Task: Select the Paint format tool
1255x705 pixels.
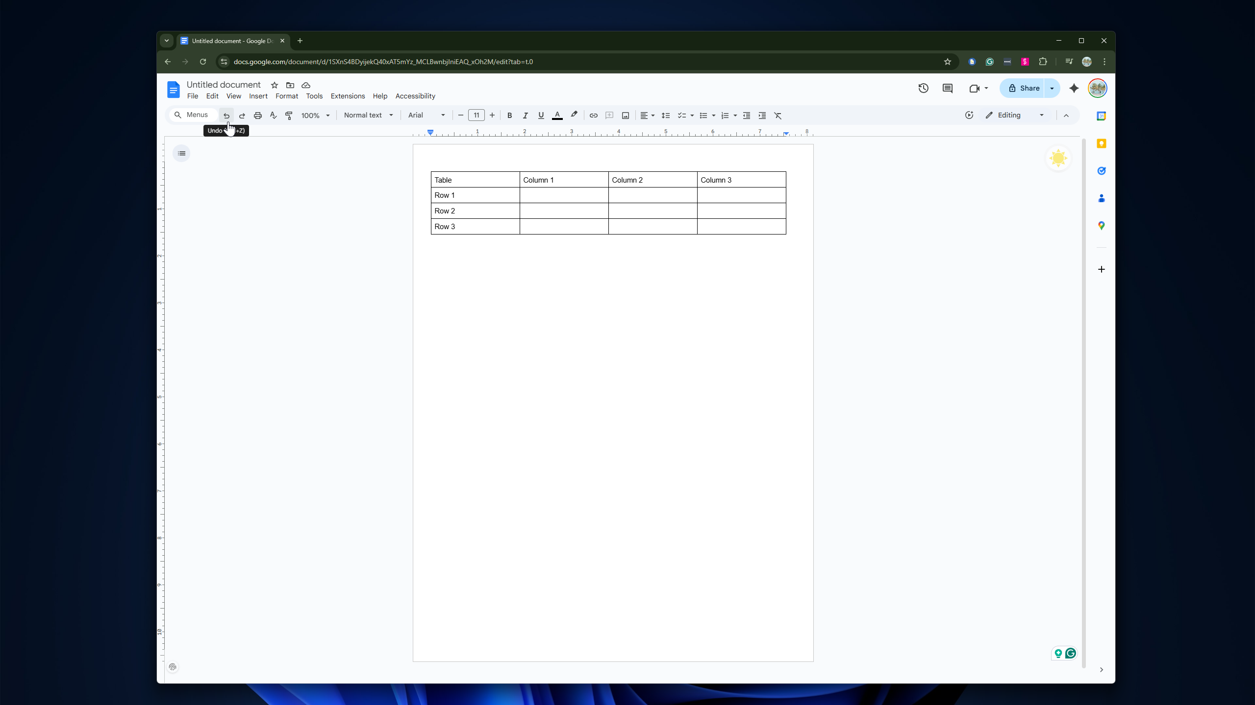Action: click(289, 116)
